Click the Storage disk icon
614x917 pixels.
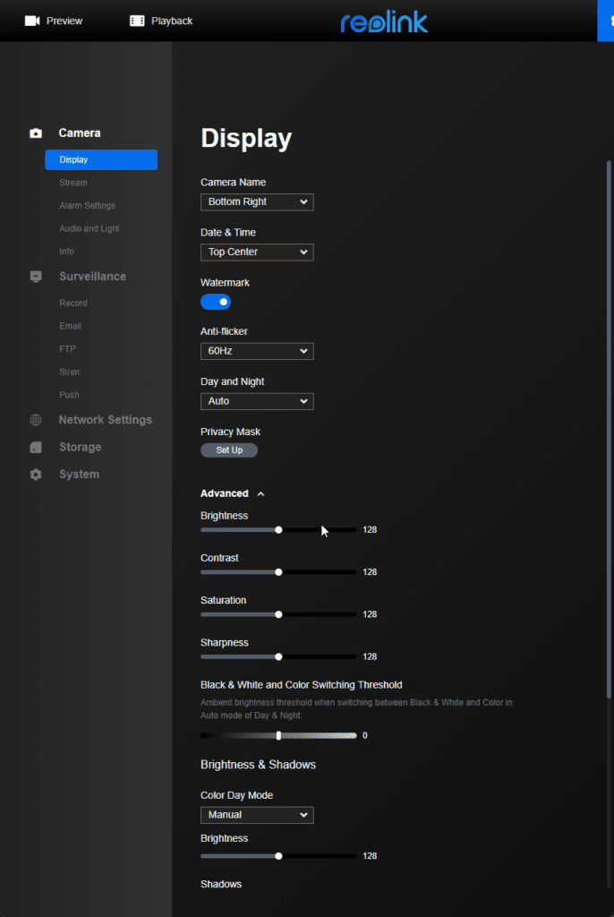point(36,448)
